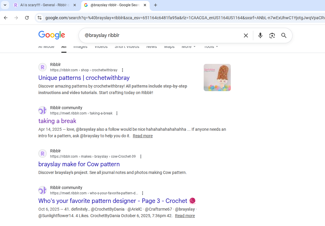Switch to the 'AI is scary!!!!' tab

[x=44, y=5]
